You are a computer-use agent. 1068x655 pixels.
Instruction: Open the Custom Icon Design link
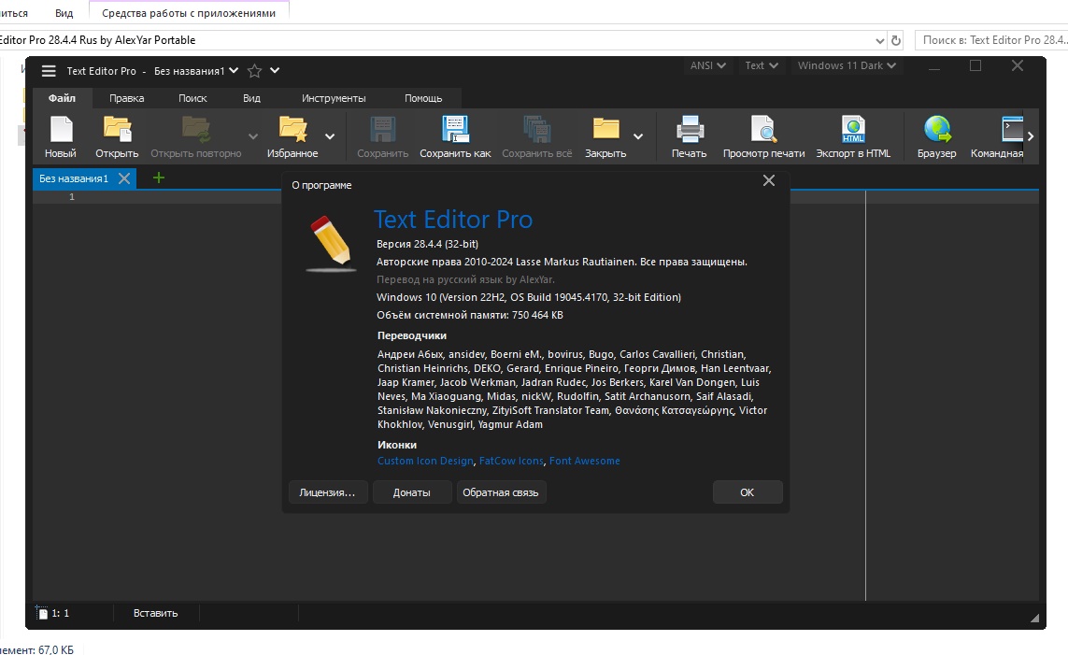click(425, 461)
